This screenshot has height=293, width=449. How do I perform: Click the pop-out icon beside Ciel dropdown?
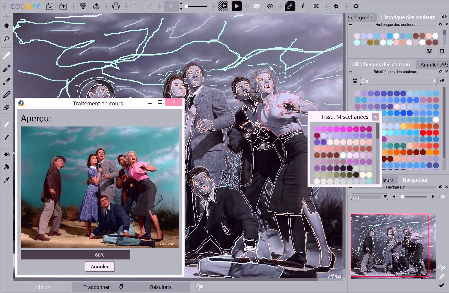(442, 81)
